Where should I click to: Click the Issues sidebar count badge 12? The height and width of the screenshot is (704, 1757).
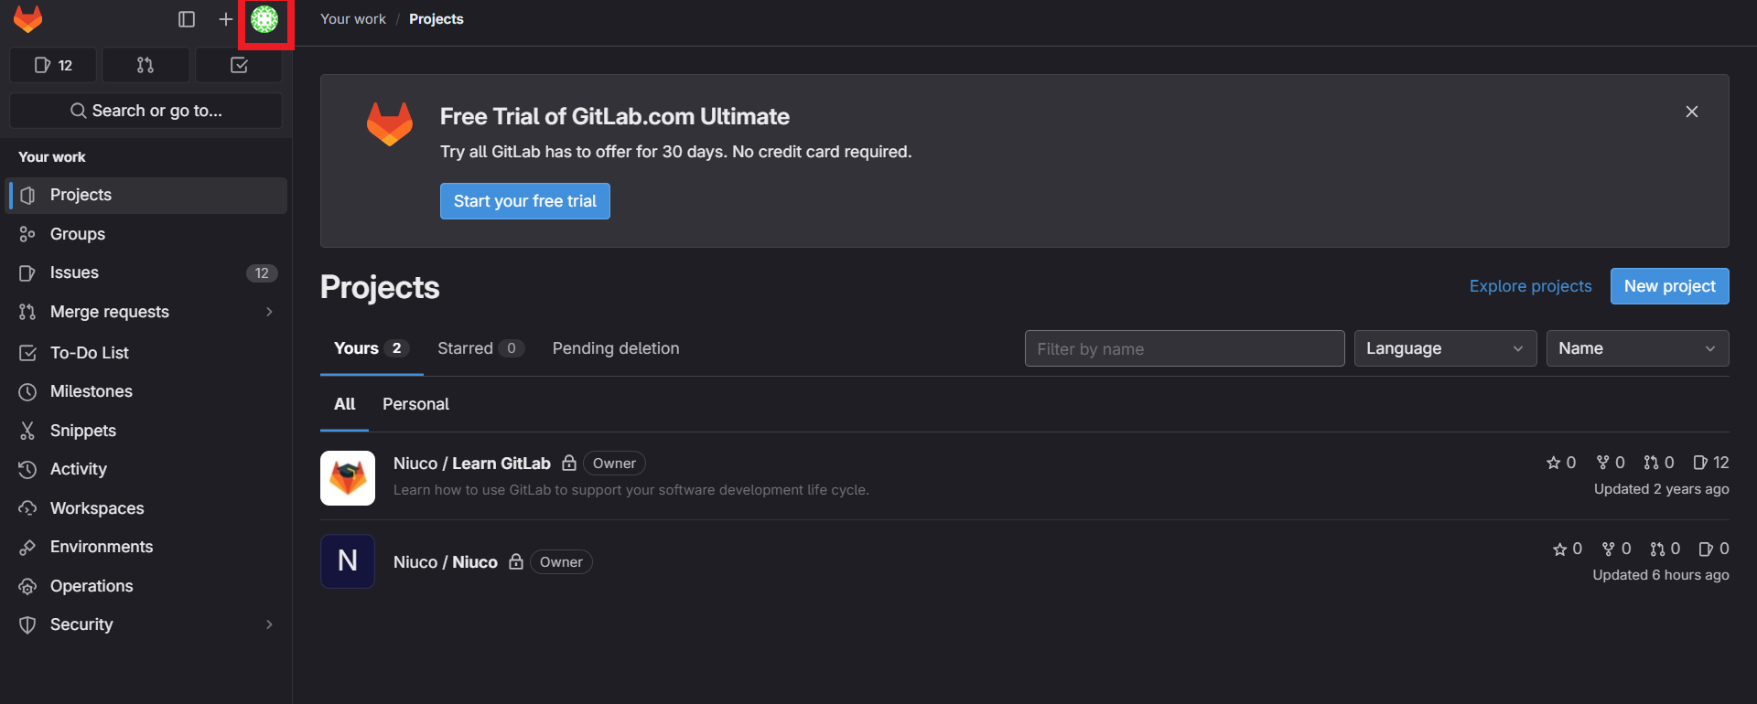point(262,272)
